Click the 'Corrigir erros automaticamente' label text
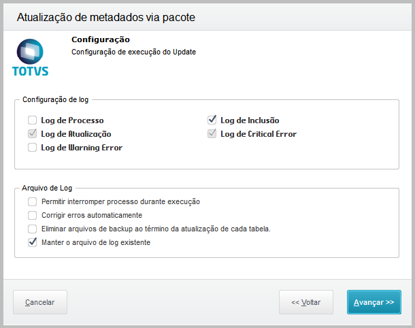The height and width of the screenshot is (328, 415). 92,215
